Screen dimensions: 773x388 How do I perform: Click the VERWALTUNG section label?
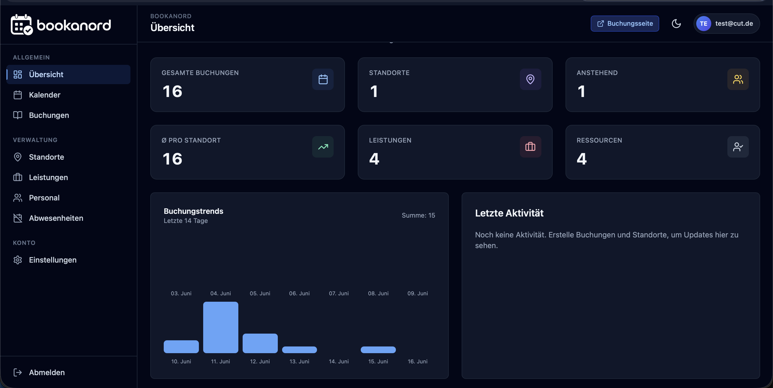click(35, 140)
